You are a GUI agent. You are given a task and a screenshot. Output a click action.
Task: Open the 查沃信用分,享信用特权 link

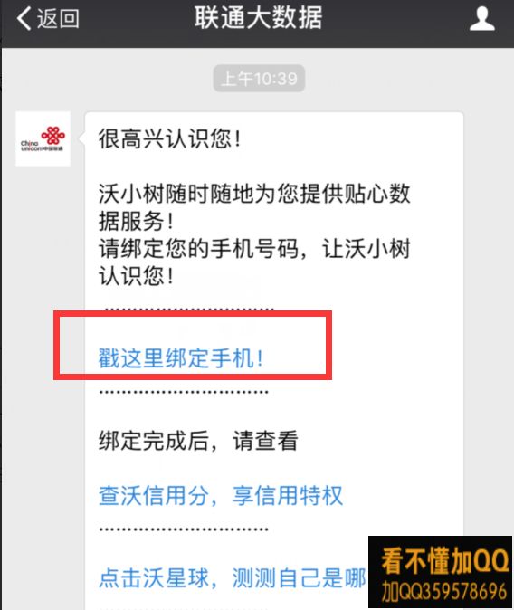221,496
